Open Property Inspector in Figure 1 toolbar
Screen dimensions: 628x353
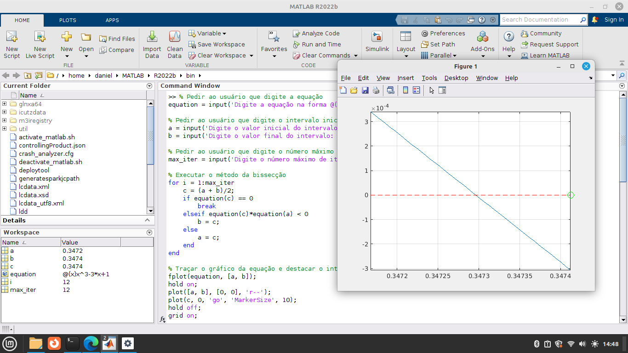click(x=442, y=90)
